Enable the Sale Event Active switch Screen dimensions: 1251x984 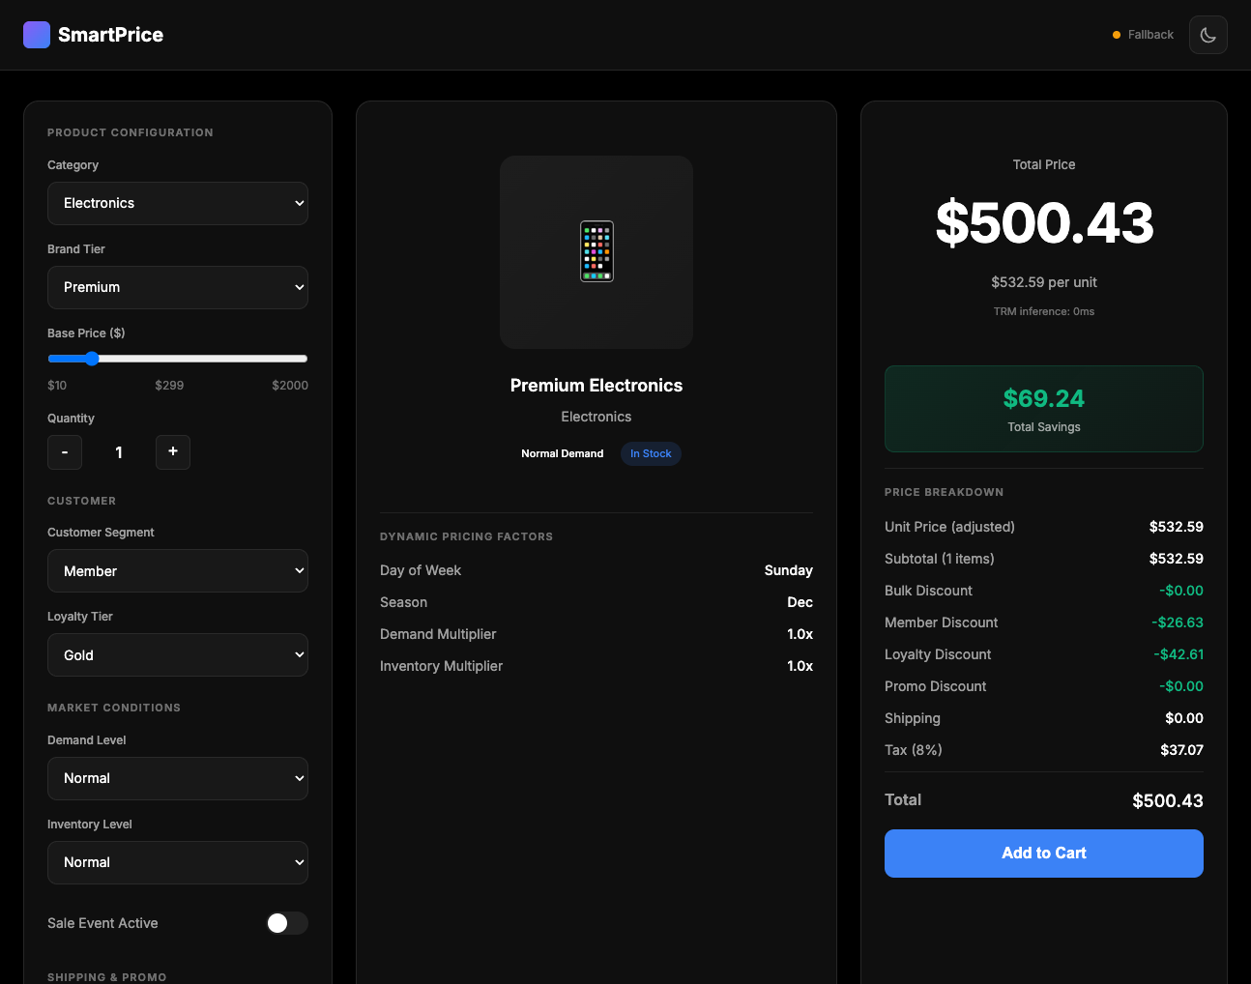click(287, 923)
